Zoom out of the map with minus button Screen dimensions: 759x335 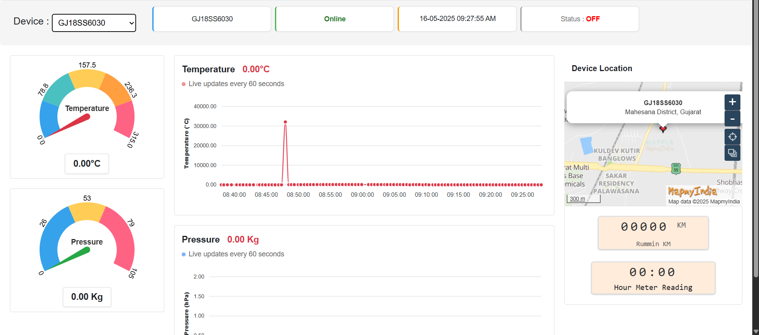[x=732, y=119]
